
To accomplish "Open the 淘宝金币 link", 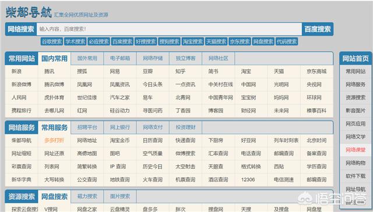I will [x=119, y=140].
